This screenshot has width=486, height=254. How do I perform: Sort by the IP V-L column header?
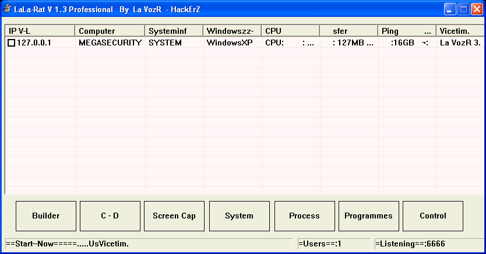(x=40, y=31)
